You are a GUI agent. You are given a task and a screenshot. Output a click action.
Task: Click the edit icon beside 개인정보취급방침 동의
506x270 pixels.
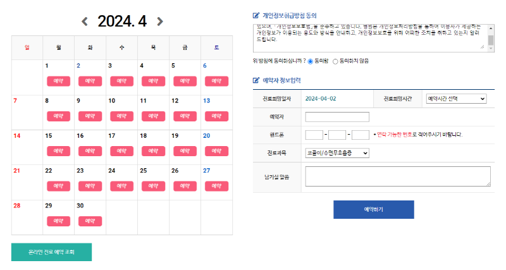coord(256,15)
